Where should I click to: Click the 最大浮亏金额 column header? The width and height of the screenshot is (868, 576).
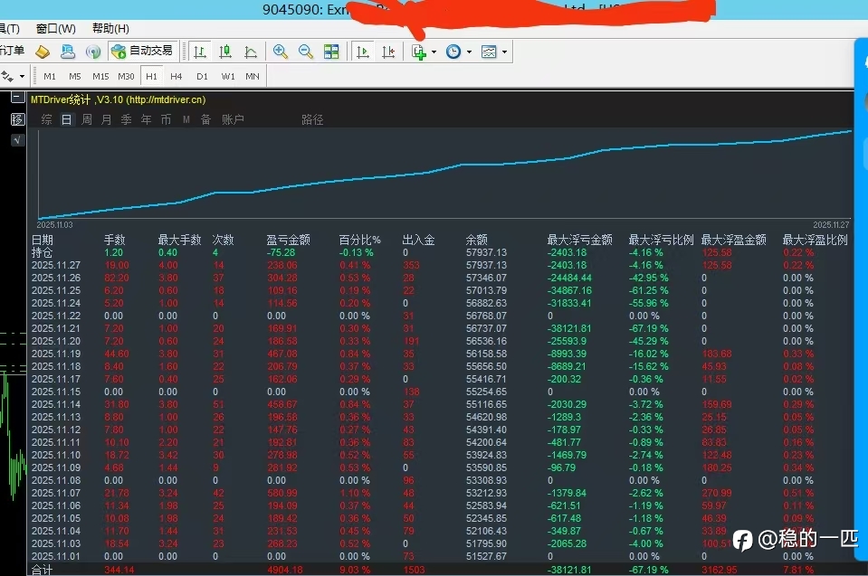pyautogui.click(x=579, y=240)
